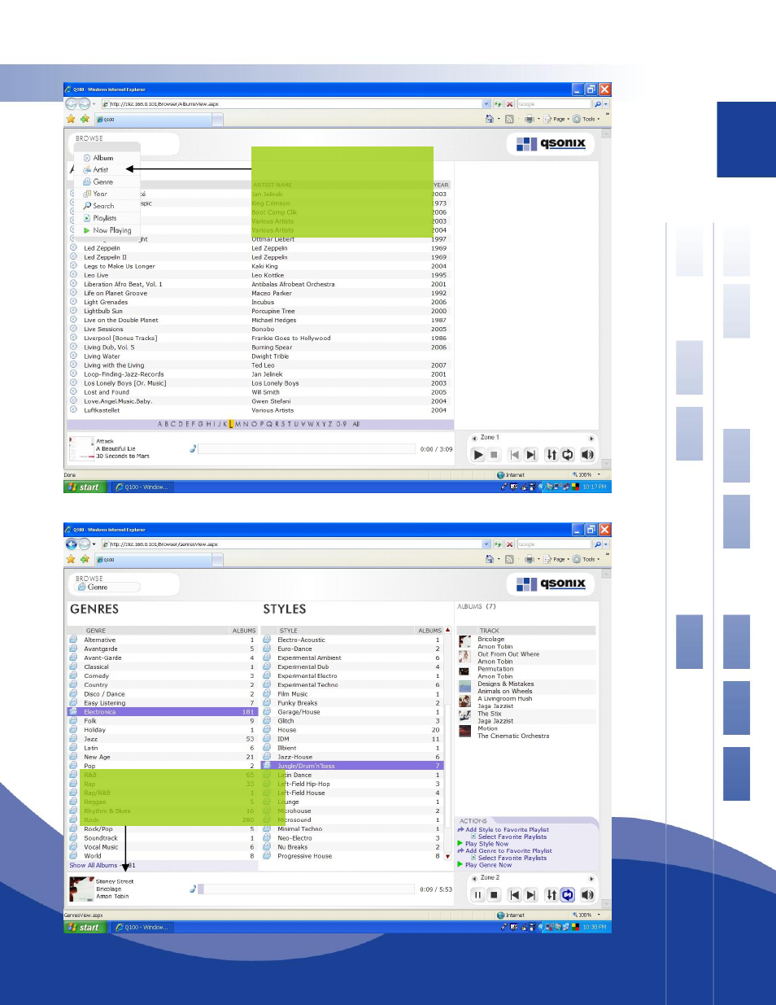Go to previous track in Genres window
776x1005 pixels.
pyautogui.click(x=514, y=895)
